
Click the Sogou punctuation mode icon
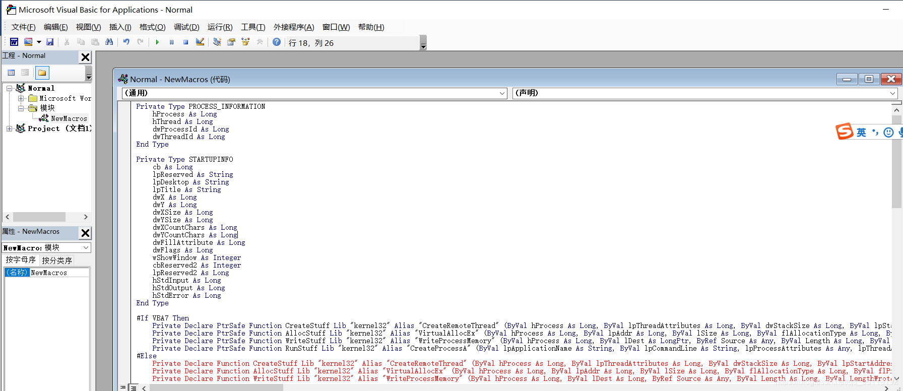point(875,132)
